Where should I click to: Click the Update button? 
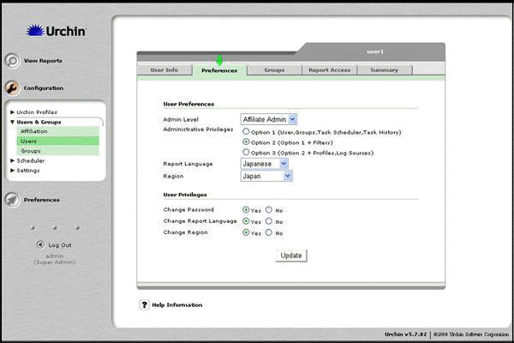[291, 256]
